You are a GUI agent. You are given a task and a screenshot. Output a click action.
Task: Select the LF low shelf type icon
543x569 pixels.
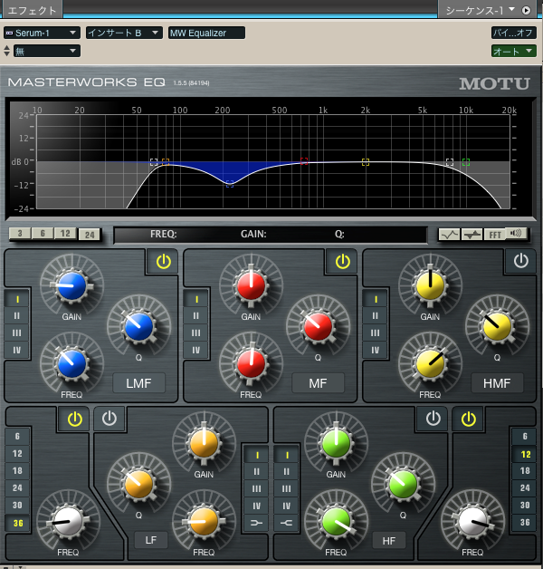tap(256, 523)
